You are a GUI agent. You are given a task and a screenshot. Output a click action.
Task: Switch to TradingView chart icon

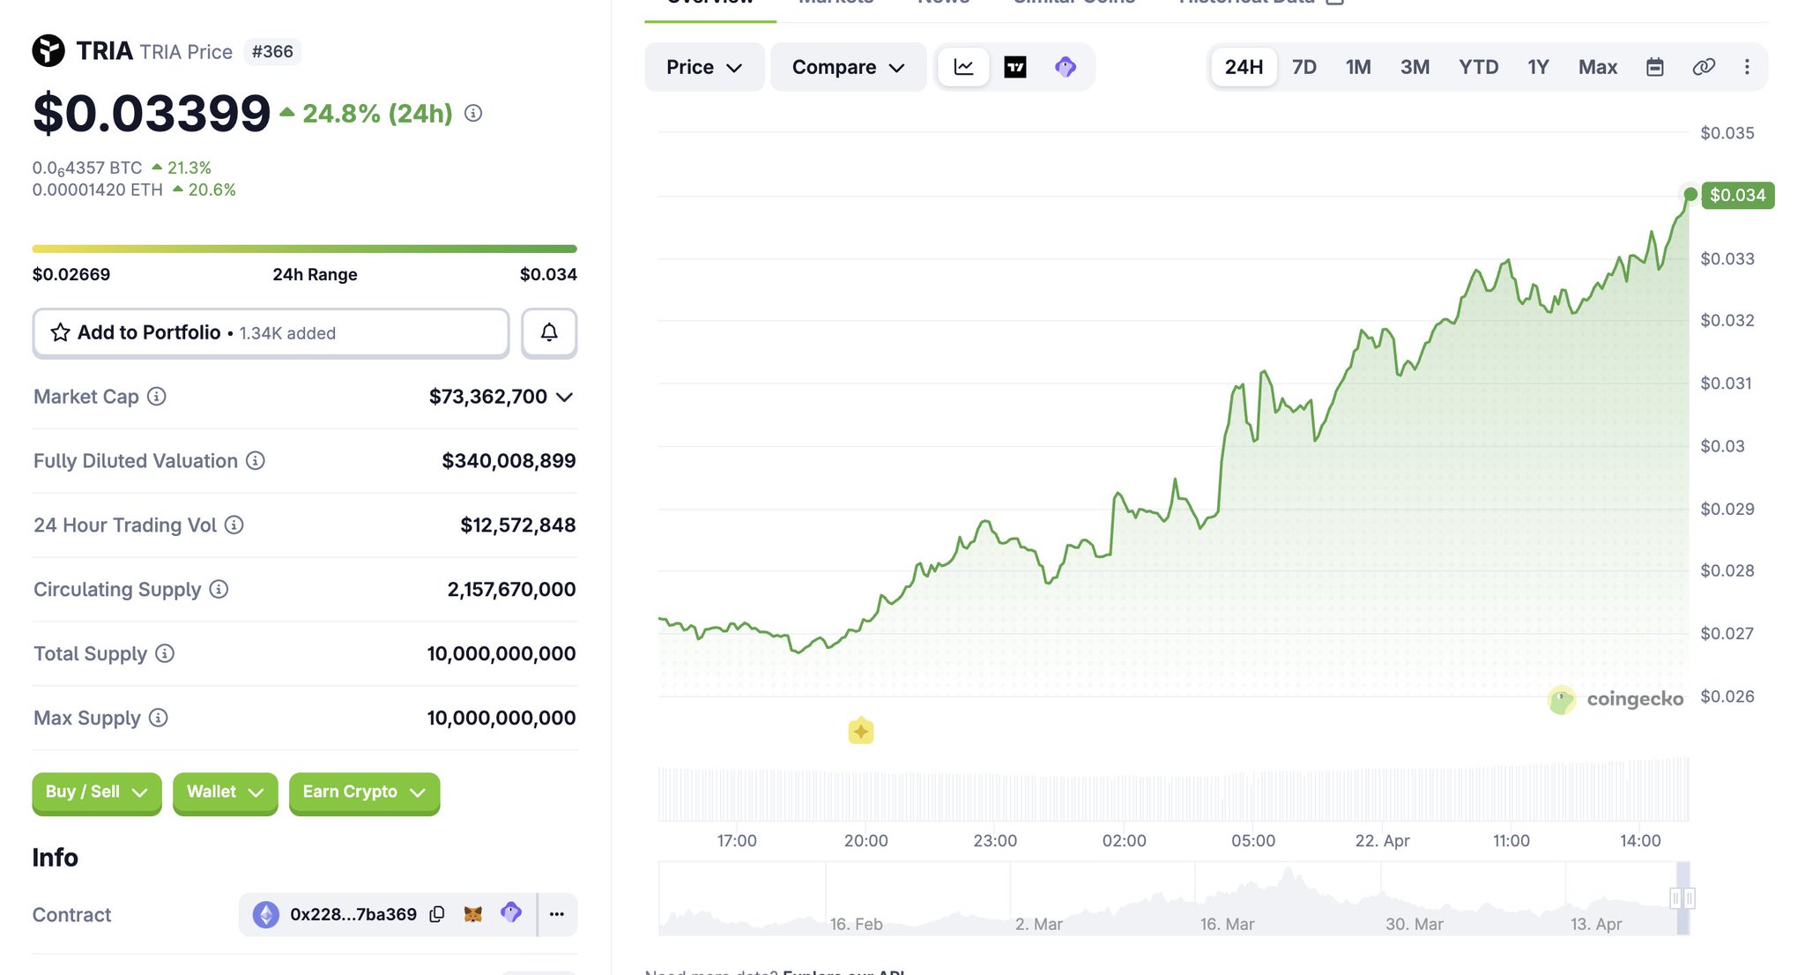click(1014, 67)
